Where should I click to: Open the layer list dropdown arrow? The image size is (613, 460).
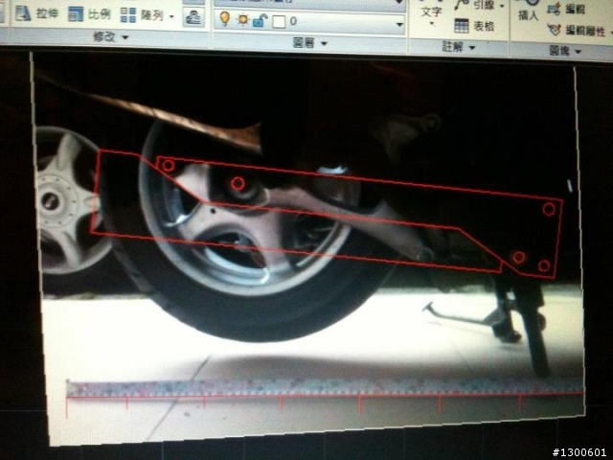399,24
